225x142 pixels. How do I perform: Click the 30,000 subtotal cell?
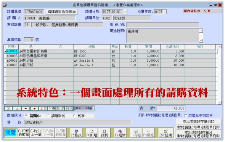(172, 61)
